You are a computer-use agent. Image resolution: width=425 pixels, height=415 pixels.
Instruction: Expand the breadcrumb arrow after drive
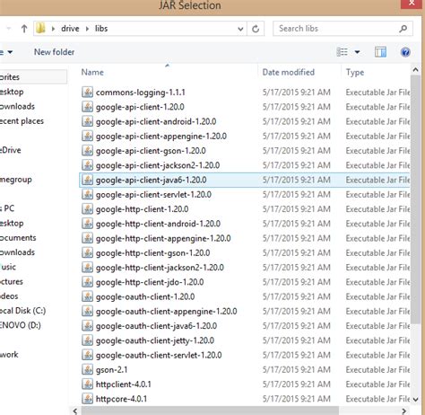pyautogui.click(x=87, y=29)
